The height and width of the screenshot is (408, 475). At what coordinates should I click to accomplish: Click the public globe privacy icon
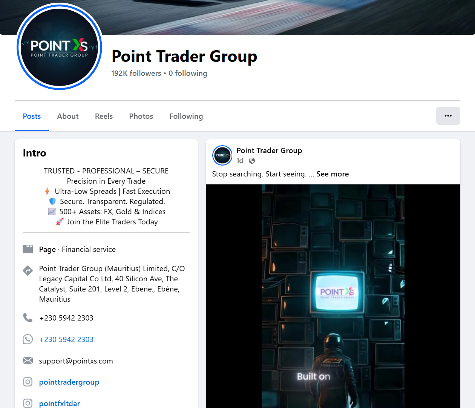coord(252,161)
